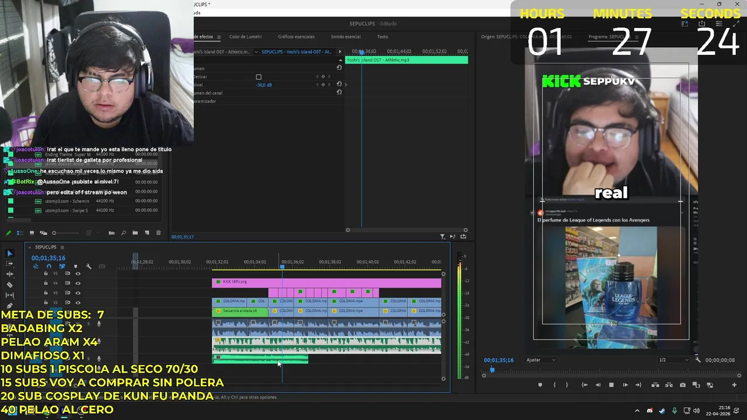Click the Lift button
Viewport: 747px width, 420px height.
[x=655, y=385]
